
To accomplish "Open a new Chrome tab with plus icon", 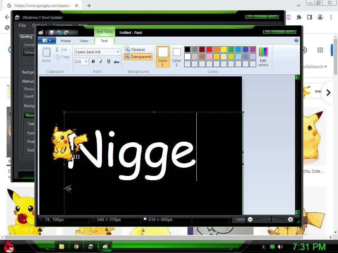I will coord(89,6).
